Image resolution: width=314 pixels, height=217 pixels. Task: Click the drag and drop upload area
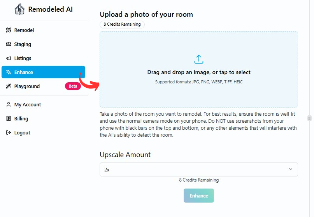click(x=199, y=90)
